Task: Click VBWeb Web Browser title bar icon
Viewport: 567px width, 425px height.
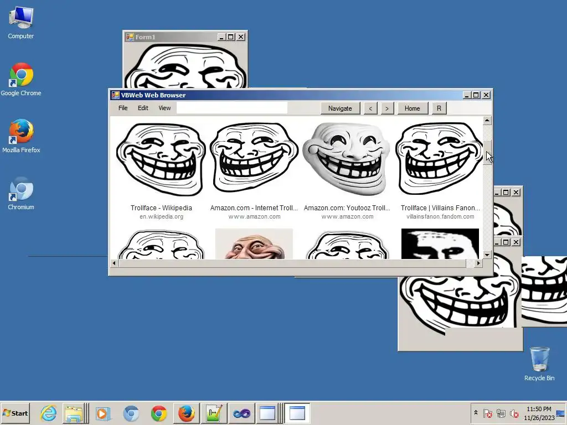Action: tap(115, 95)
